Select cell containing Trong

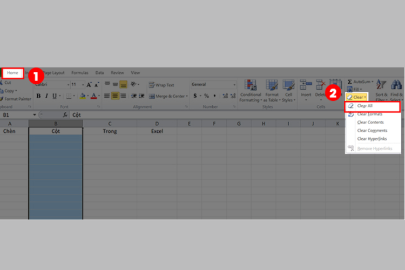click(110, 131)
